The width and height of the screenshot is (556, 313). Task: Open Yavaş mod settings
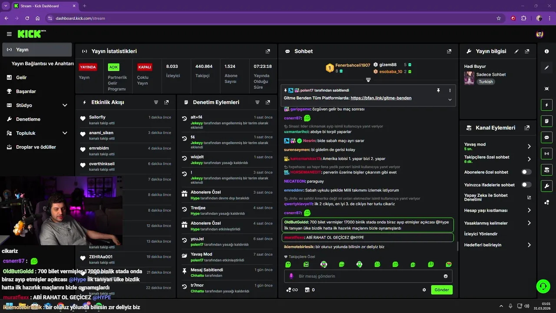497,146
